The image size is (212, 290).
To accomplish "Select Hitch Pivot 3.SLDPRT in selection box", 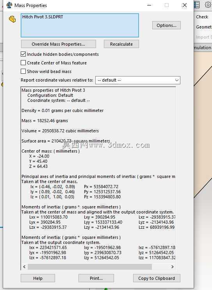I will pyautogui.click(x=43, y=17).
